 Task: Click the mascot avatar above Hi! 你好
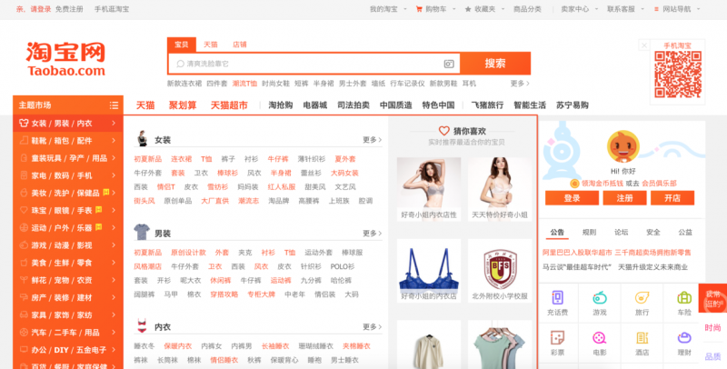(x=622, y=147)
